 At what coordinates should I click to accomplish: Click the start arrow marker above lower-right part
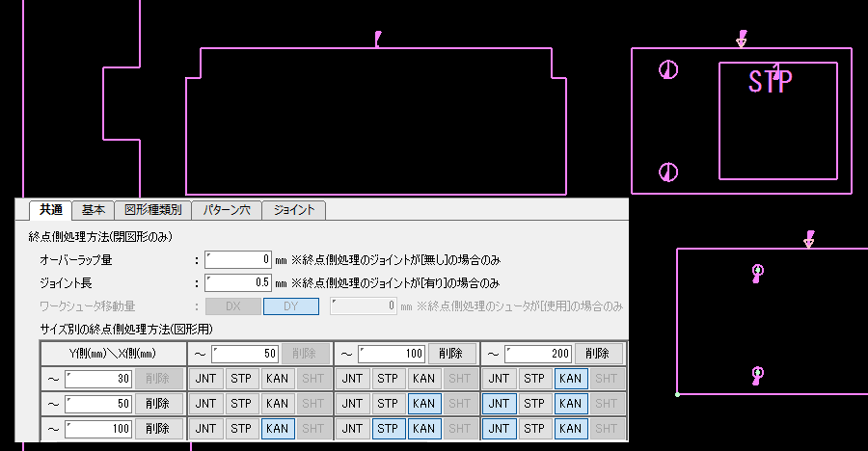coord(809,239)
